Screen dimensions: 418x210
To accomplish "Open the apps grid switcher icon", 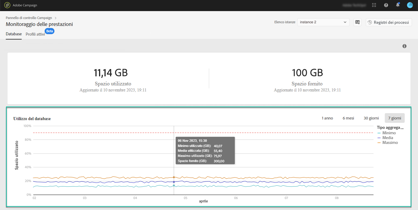I will tap(374, 5).
